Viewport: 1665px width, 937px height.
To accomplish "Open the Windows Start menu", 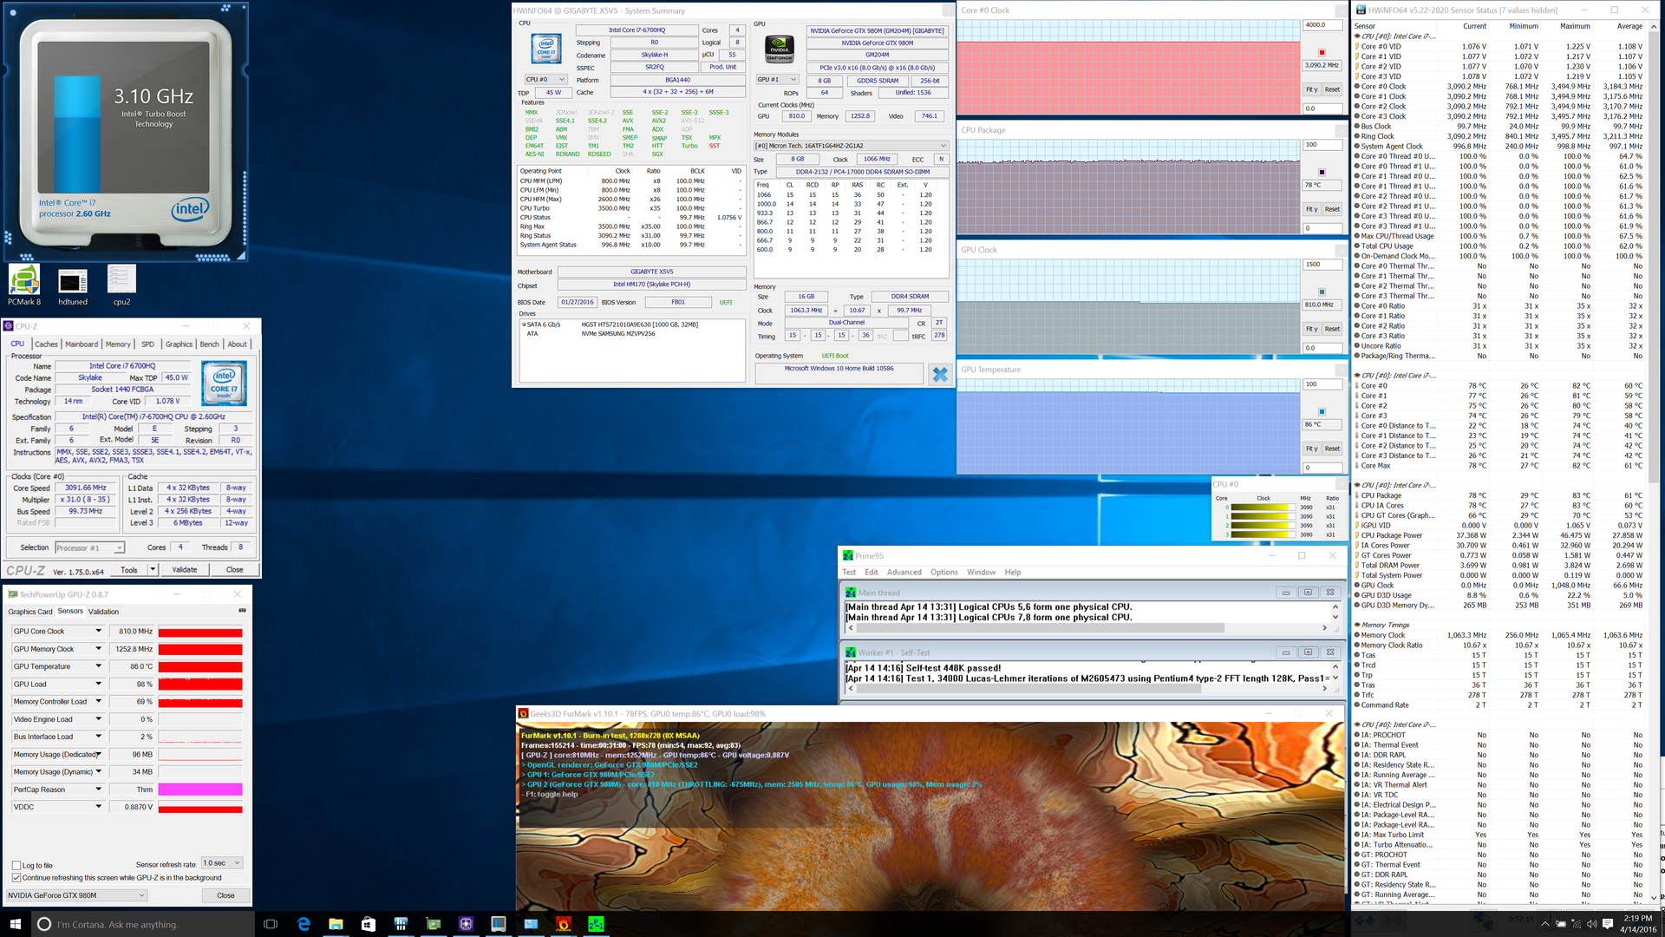I will click(x=15, y=924).
